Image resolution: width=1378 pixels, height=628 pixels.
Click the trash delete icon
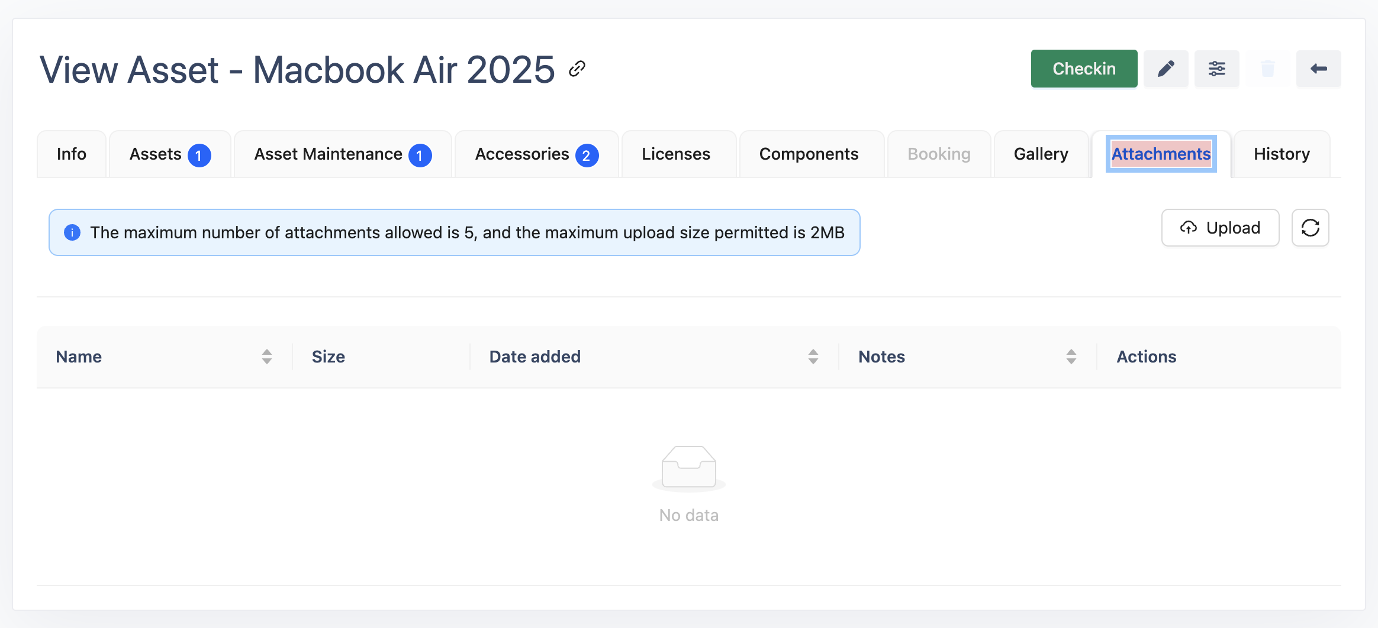pos(1267,69)
